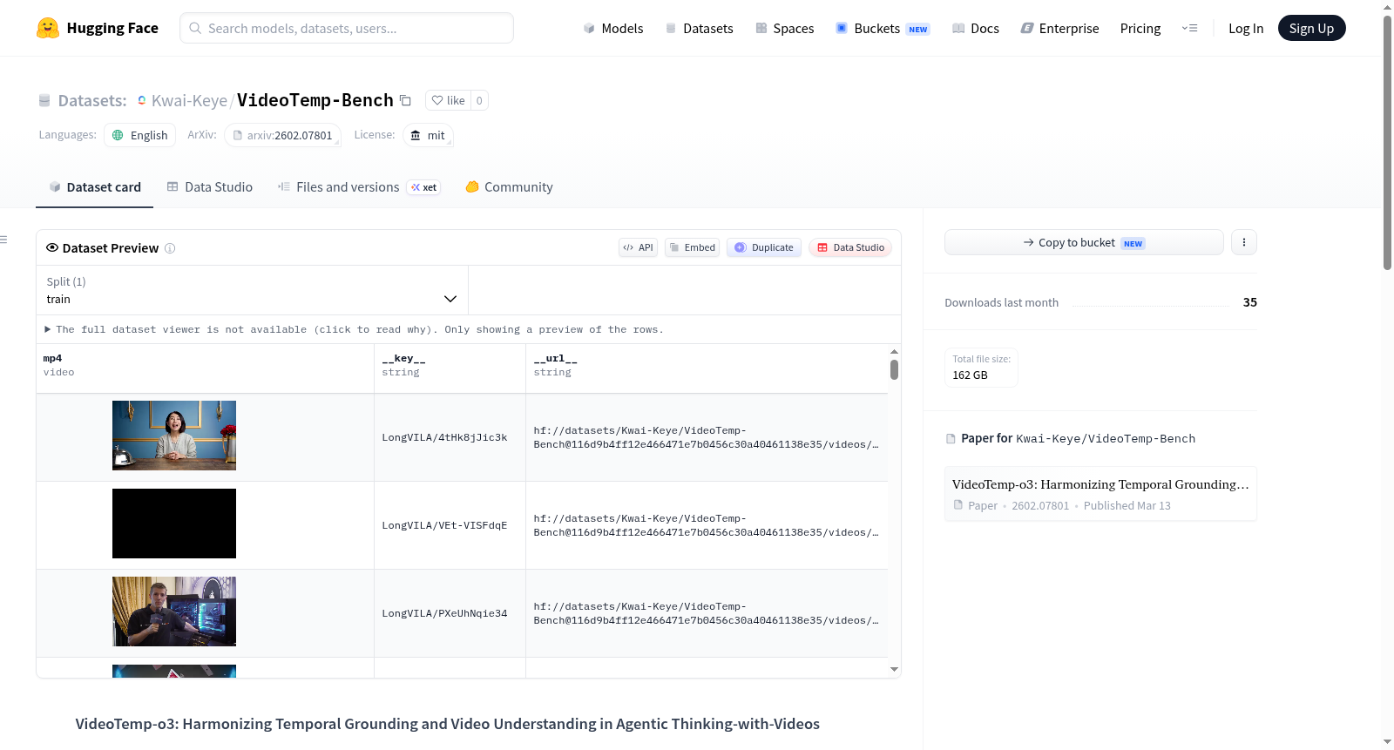1394x750 pixels.
Task: Open Buckets in the top navigation
Action: [883, 28]
